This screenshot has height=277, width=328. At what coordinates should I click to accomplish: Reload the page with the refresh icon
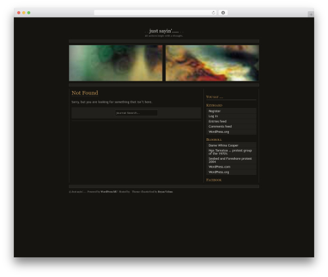click(x=213, y=12)
